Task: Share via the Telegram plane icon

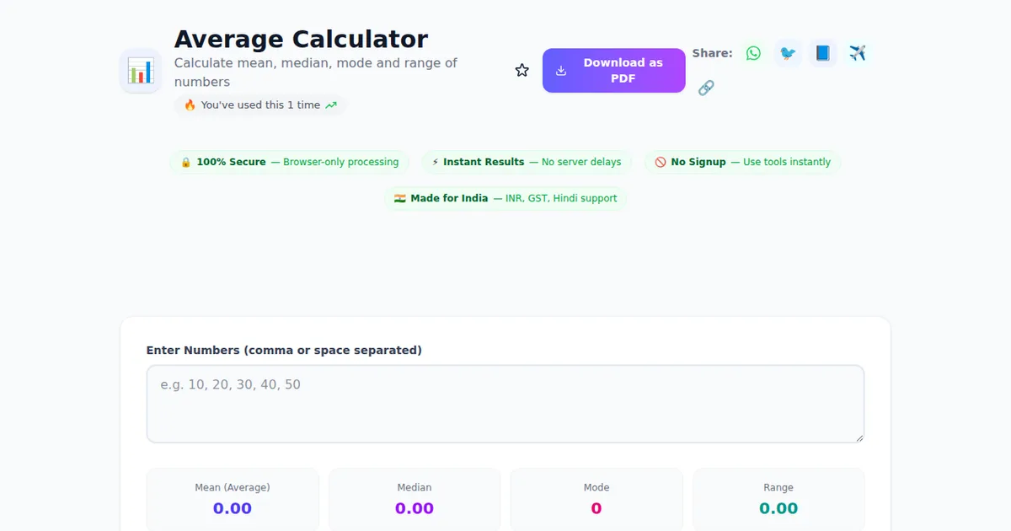Action: 858,53
